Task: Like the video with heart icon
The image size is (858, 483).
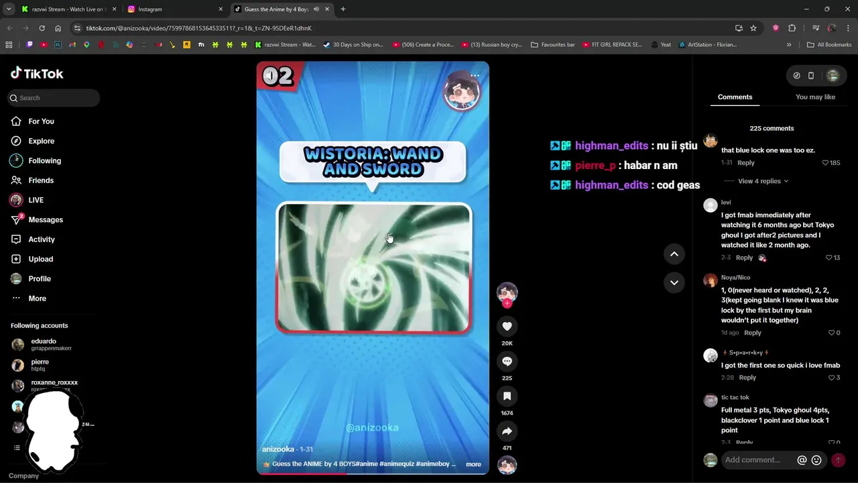Action: tap(507, 326)
